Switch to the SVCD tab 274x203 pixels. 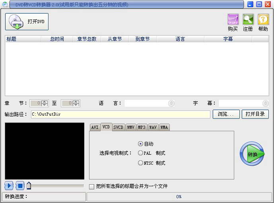pyautogui.click(x=118, y=127)
